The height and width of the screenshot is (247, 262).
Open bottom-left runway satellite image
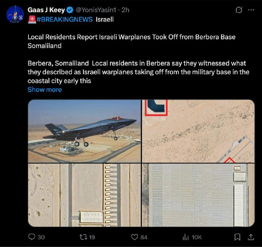coord(84,195)
